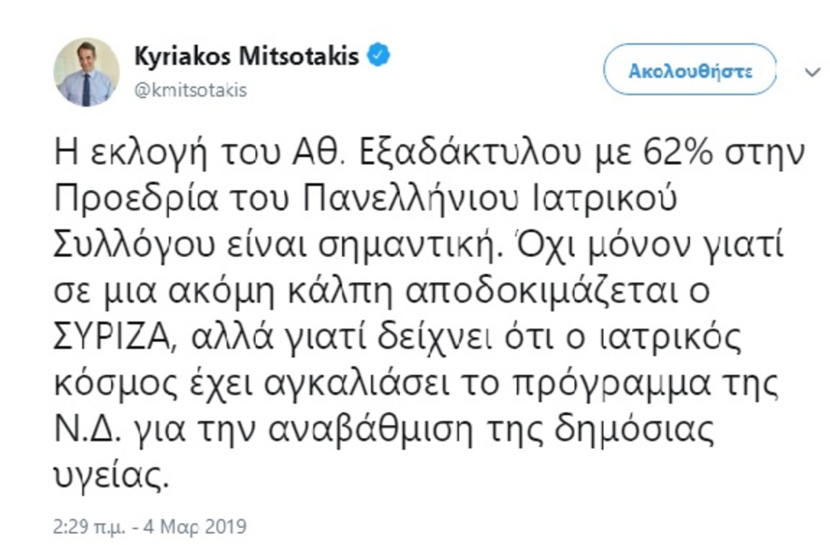This screenshot has height=545, width=830.
Task: Open the 2:29 π.μ. tweet time
Action: tap(89, 528)
